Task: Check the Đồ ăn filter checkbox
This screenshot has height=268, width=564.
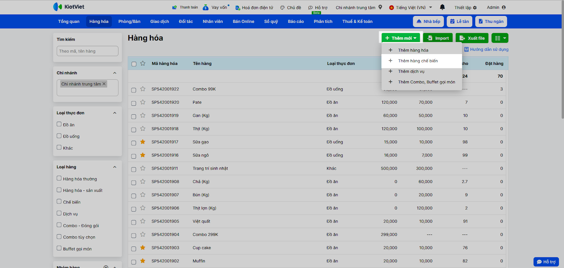Action: pos(59,124)
